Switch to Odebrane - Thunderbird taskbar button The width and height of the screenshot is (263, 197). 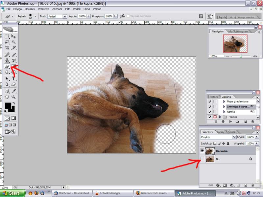tap(72, 193)
